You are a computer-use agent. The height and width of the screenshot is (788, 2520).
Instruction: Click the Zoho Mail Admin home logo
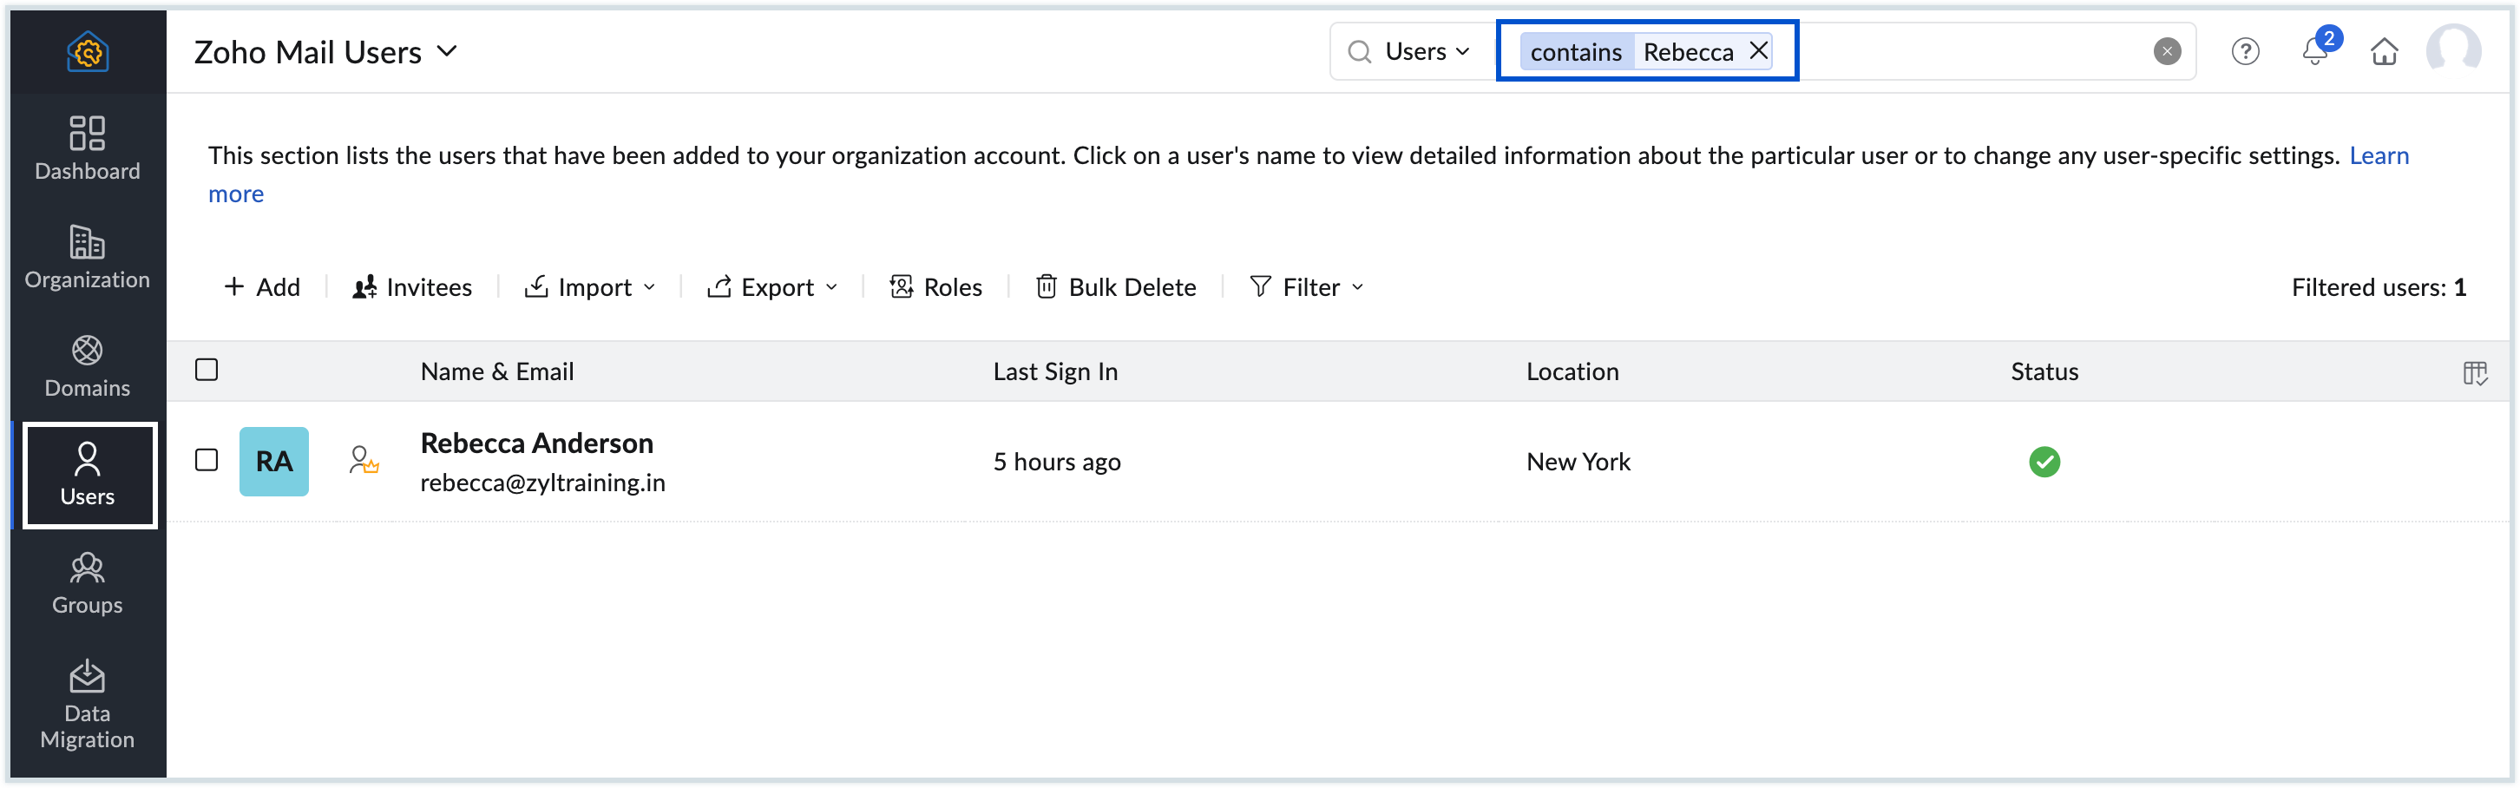pyautogui.click(x=86, y=52)
